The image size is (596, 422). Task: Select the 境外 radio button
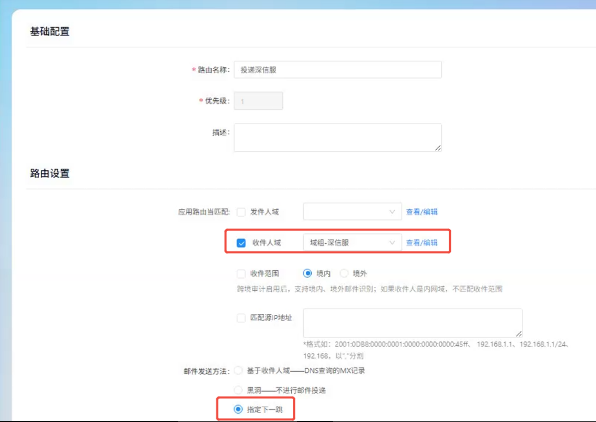click(x=344, y=273)
